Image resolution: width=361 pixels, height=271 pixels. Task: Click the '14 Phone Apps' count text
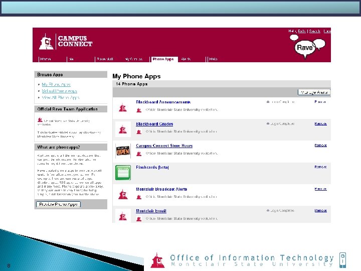pos(131,84)
